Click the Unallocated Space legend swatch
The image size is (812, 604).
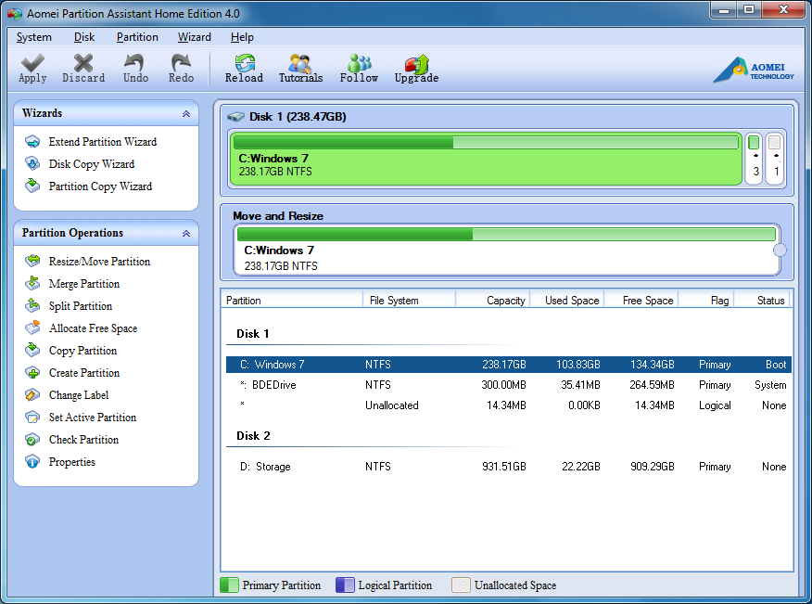coord(461,585)
